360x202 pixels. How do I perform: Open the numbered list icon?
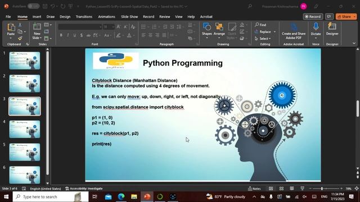pos(154,27)
